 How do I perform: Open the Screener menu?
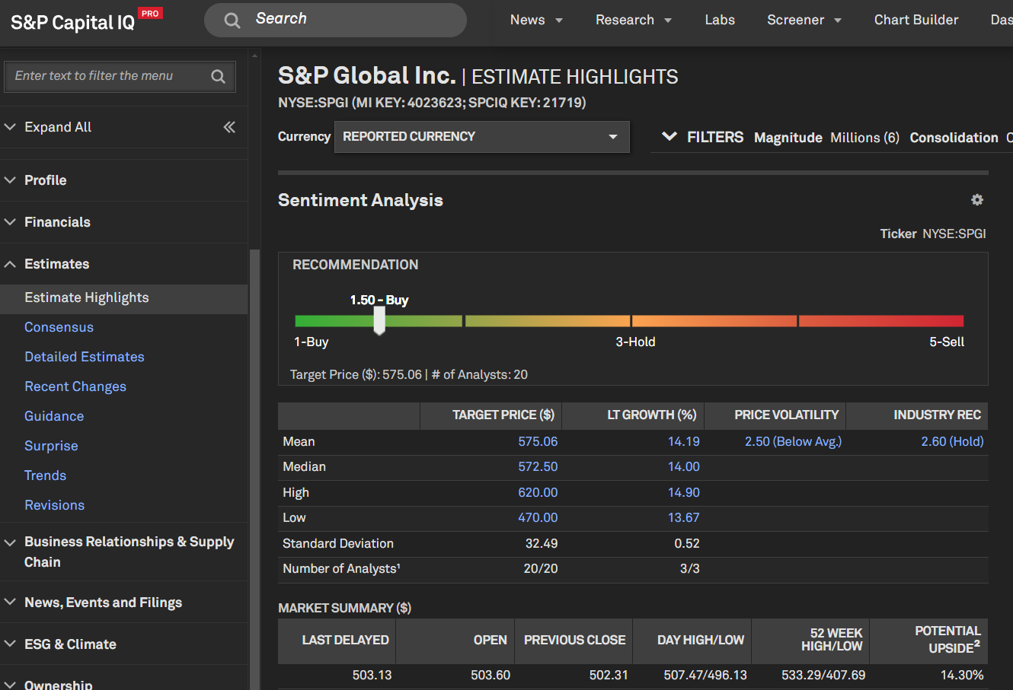[804, 20]
